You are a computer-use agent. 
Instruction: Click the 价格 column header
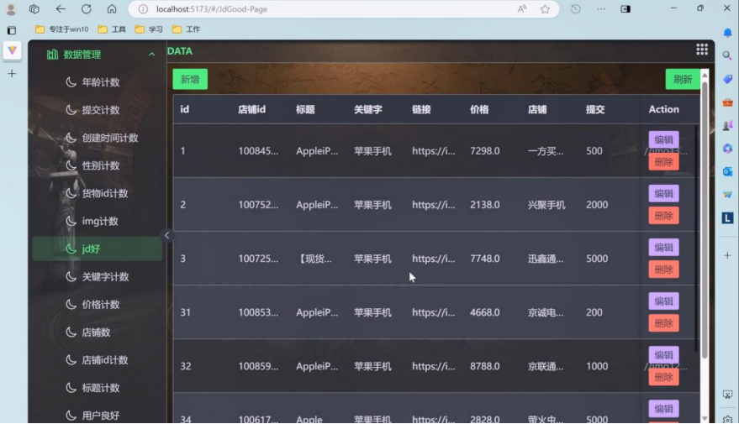479,110
